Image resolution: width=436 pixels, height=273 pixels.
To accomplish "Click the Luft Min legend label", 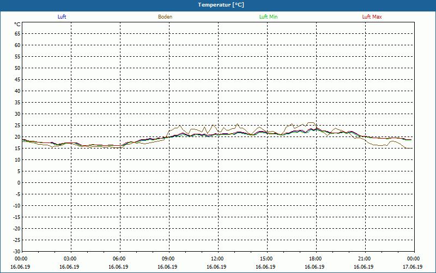I will pyautogui.click(x=268, y=17).
